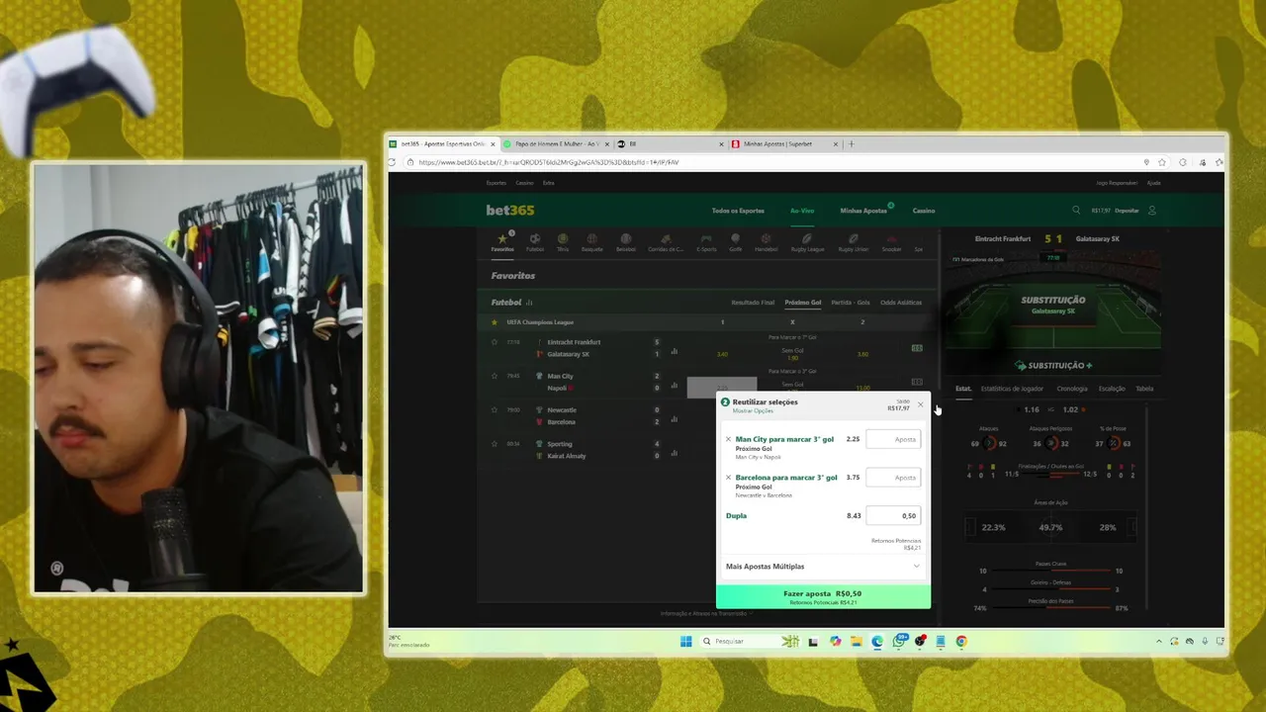Image resolution: width=1266 pixels, height=712 pixels.
Task: Select the Snooker sport icon
Action: 891,242
